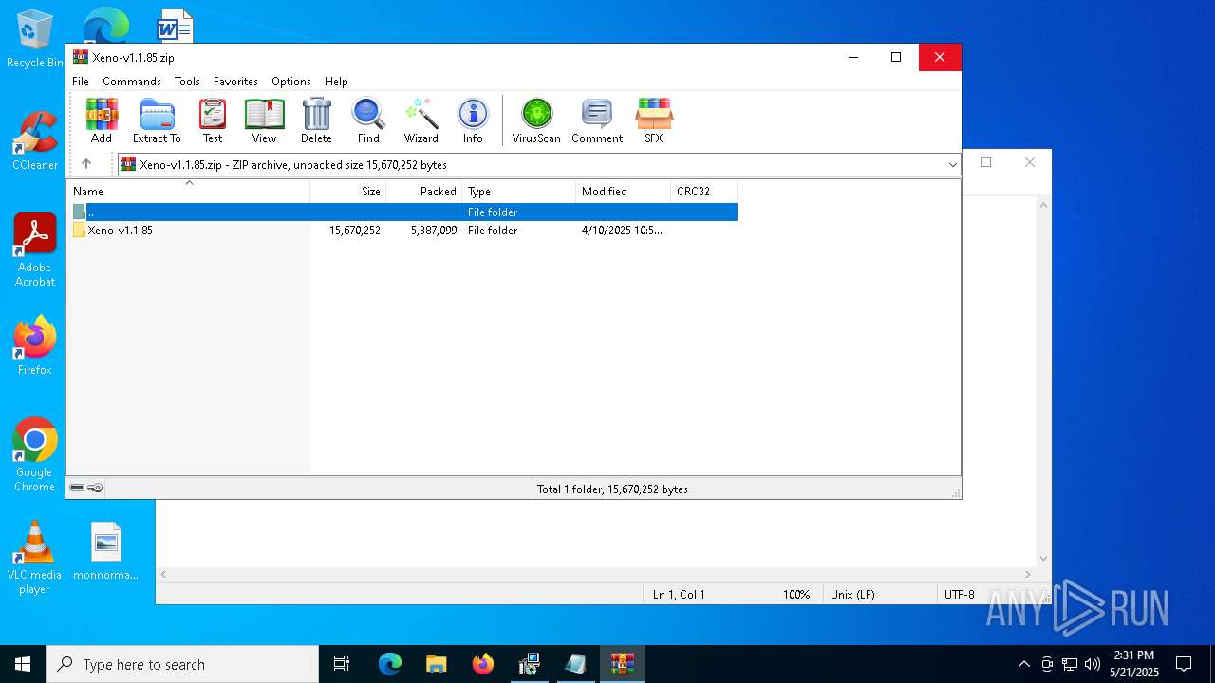Image resolution: width=1215 pixels, height=683 pixels.
Task: Open Firefox from the taskbar
Action: tap(483, 664)
